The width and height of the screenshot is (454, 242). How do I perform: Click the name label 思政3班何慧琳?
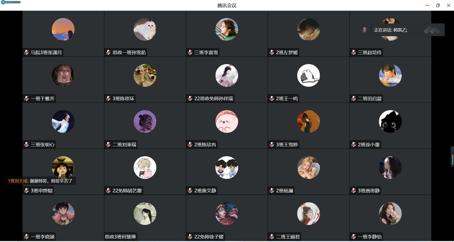pos(120,237)
